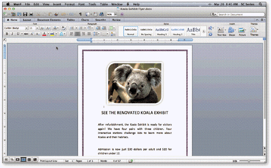
Task: Open the Calibri (Body) font name dropdown
Action: 26,28
